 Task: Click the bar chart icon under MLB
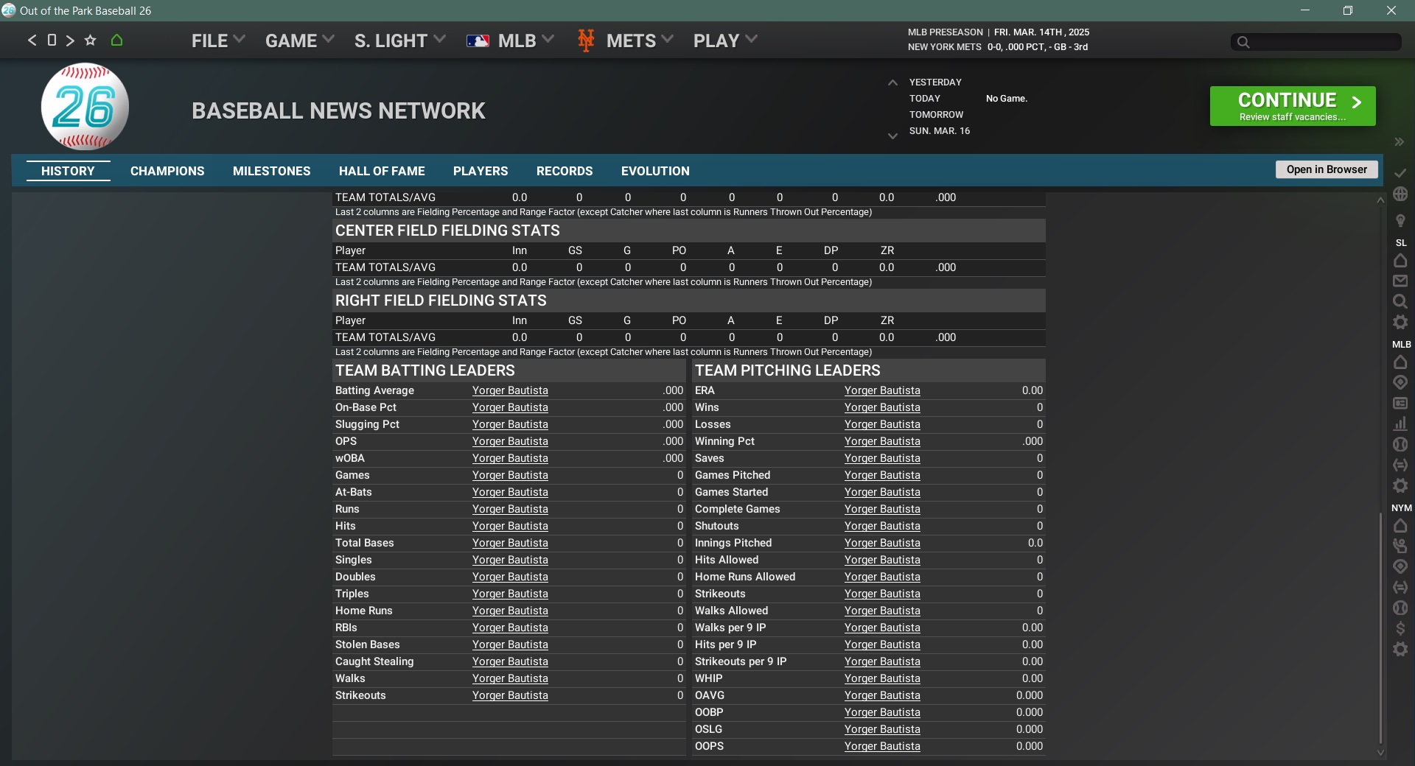tap(1400, 424)
